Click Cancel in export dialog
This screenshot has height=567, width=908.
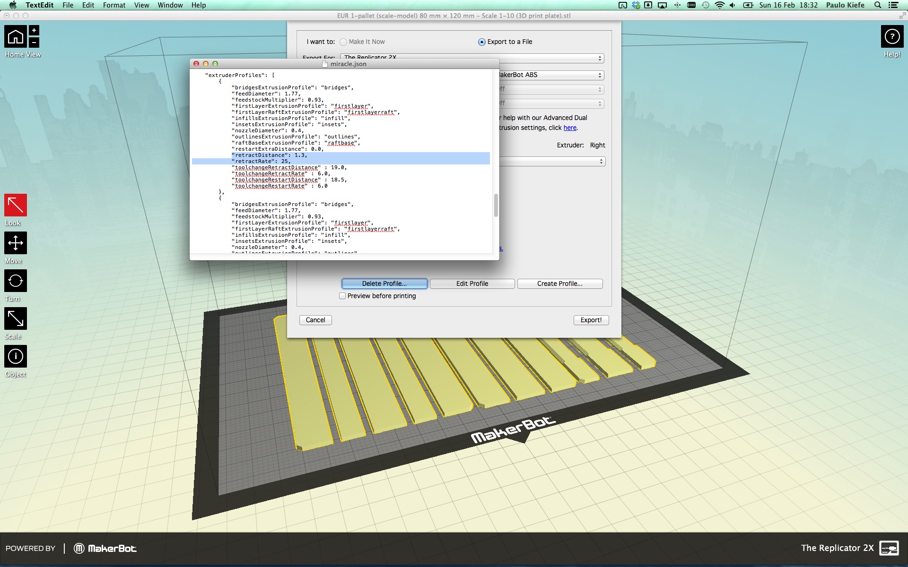[315, 320]
